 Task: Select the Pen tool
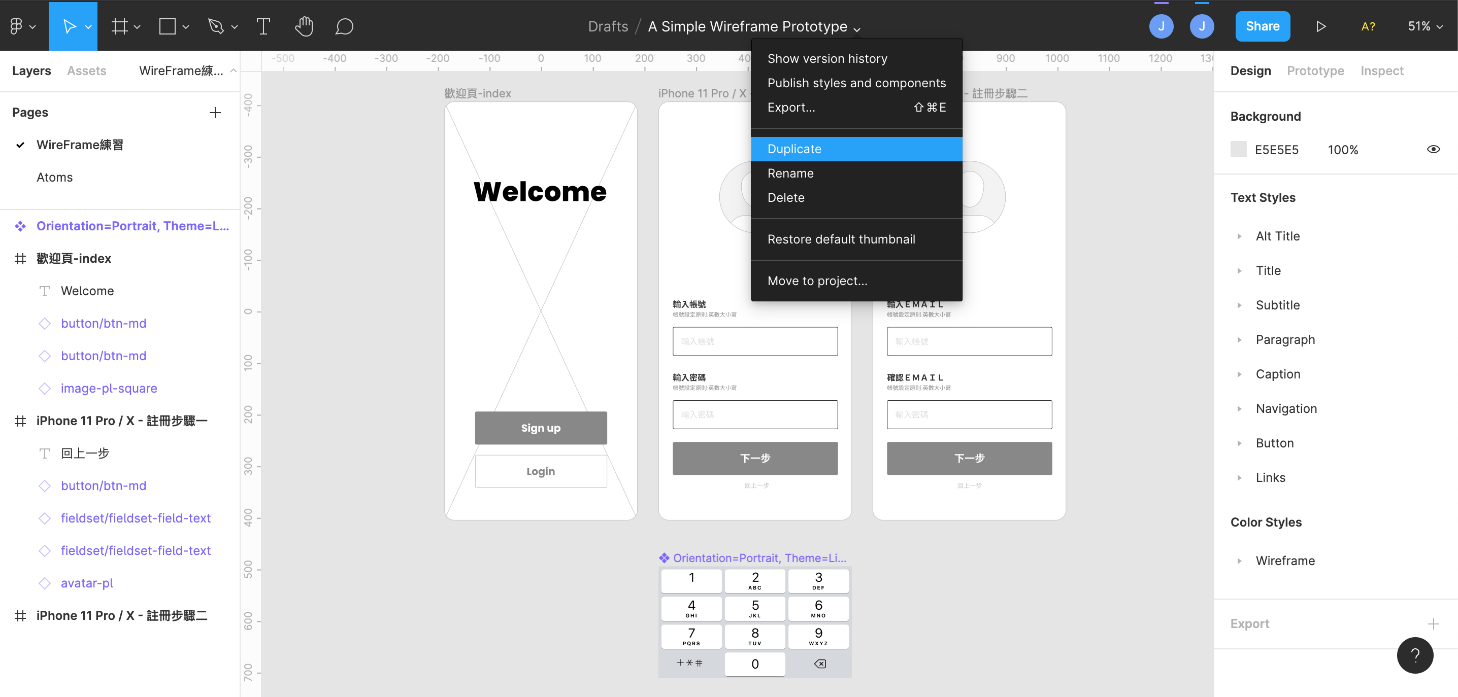[x=216, y=26]
